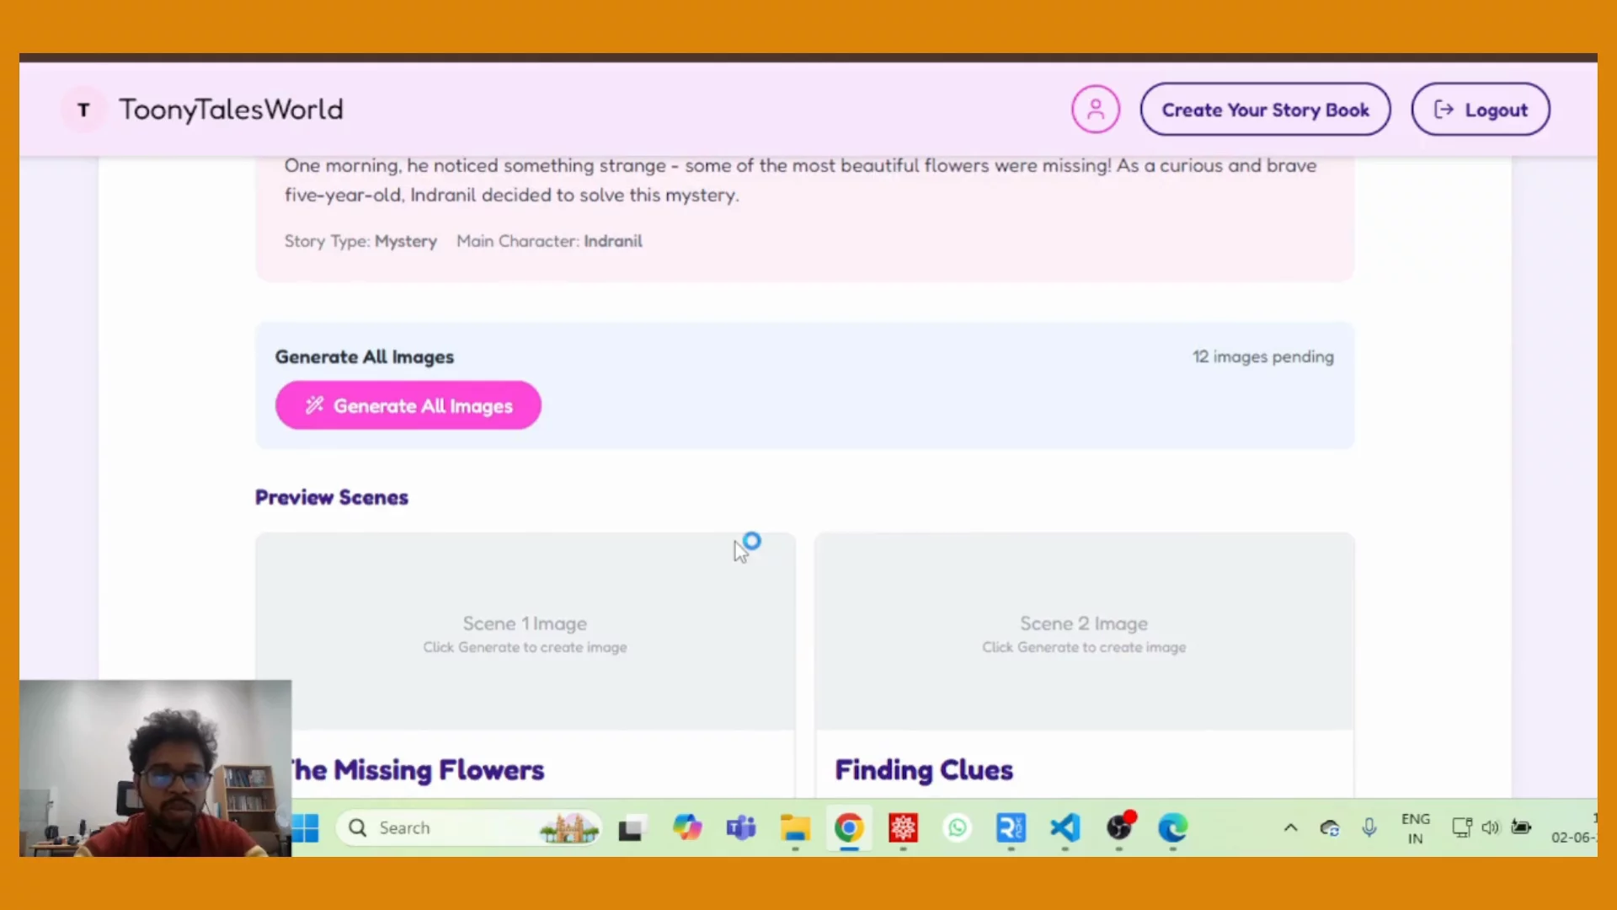
Task: Open the blue R app on taskbar
Action: (x=1011, y=828)
